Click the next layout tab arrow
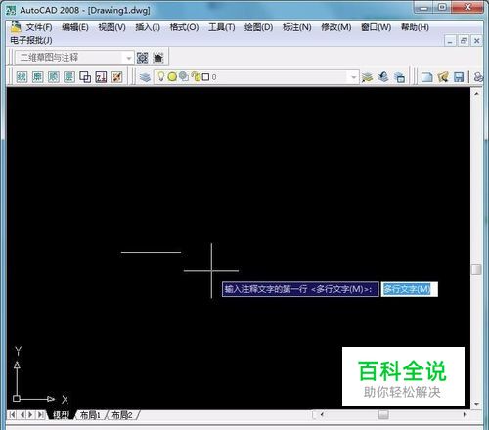This screenshot has width=489, height=430. pos(31,415)
